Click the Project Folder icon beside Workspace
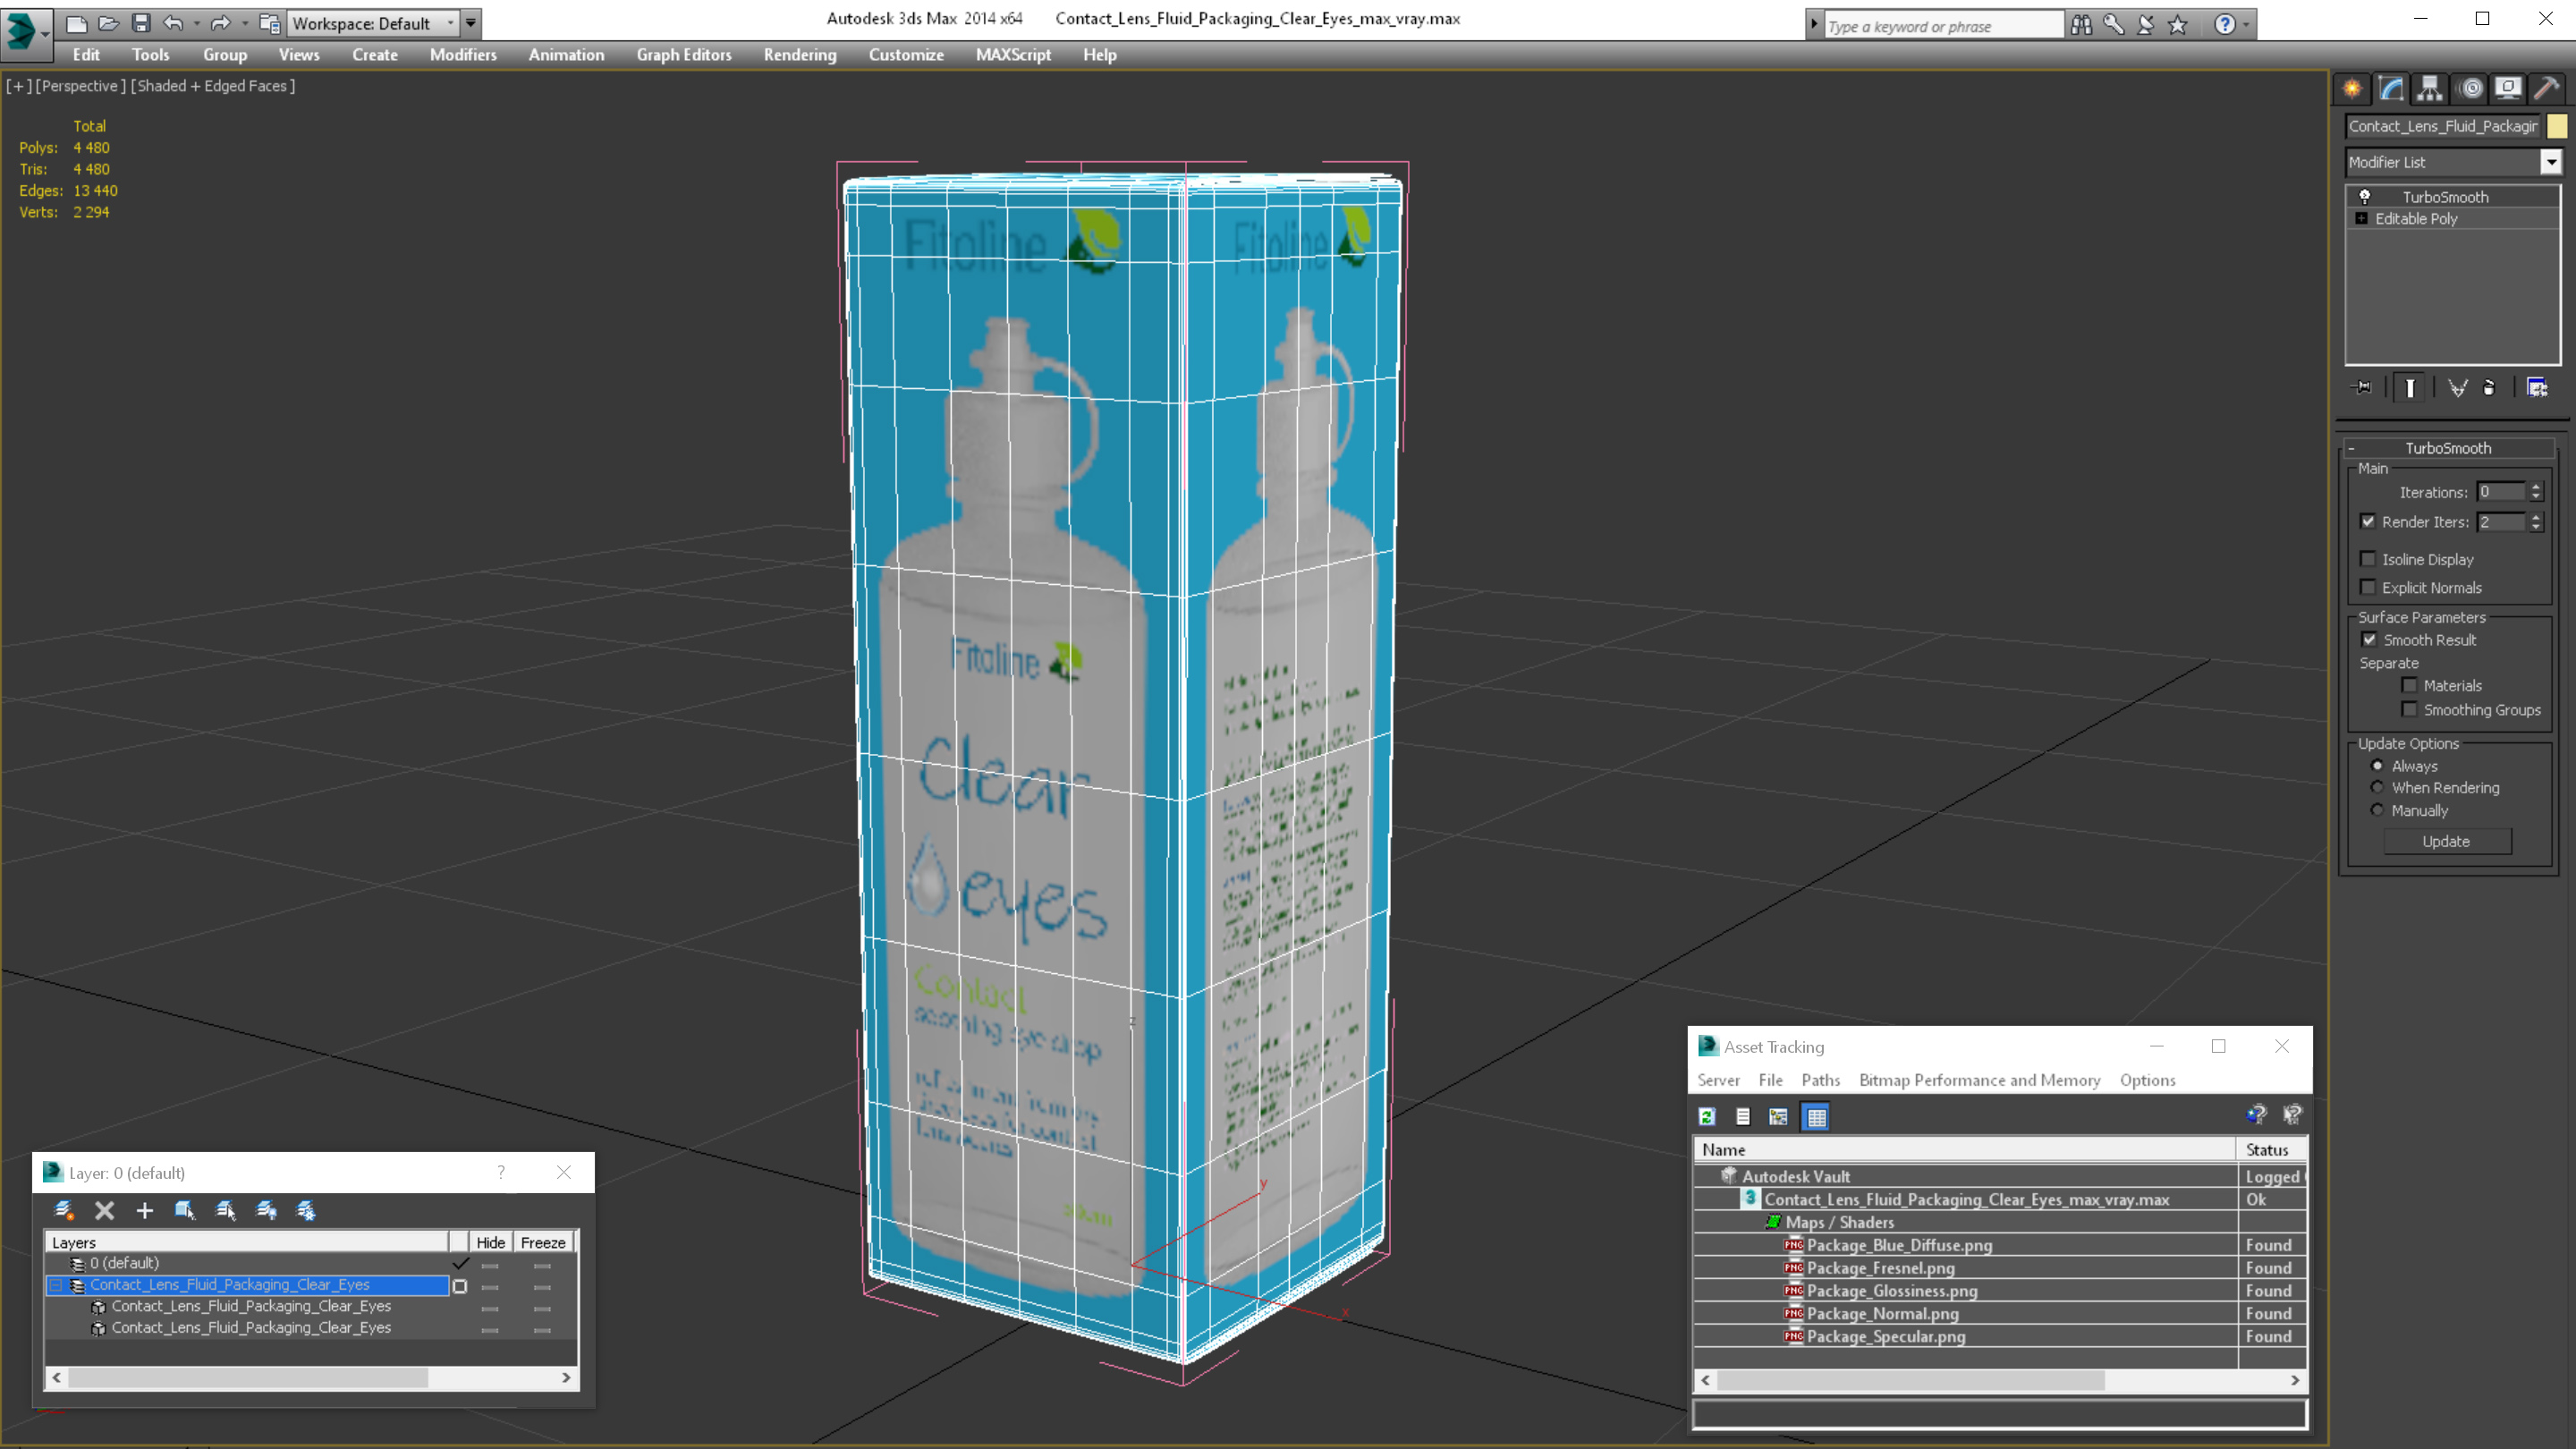The width and height of the screenshot is (2576, 1449). tap(270, 23)
